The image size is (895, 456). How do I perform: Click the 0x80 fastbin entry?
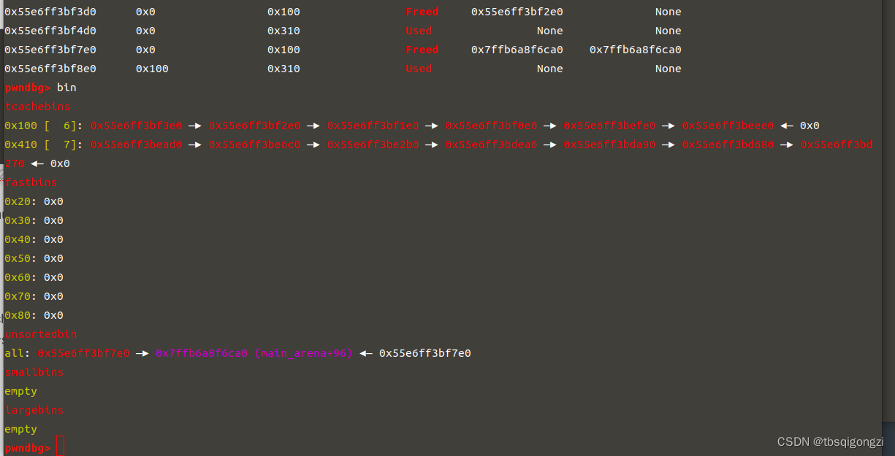18,315
